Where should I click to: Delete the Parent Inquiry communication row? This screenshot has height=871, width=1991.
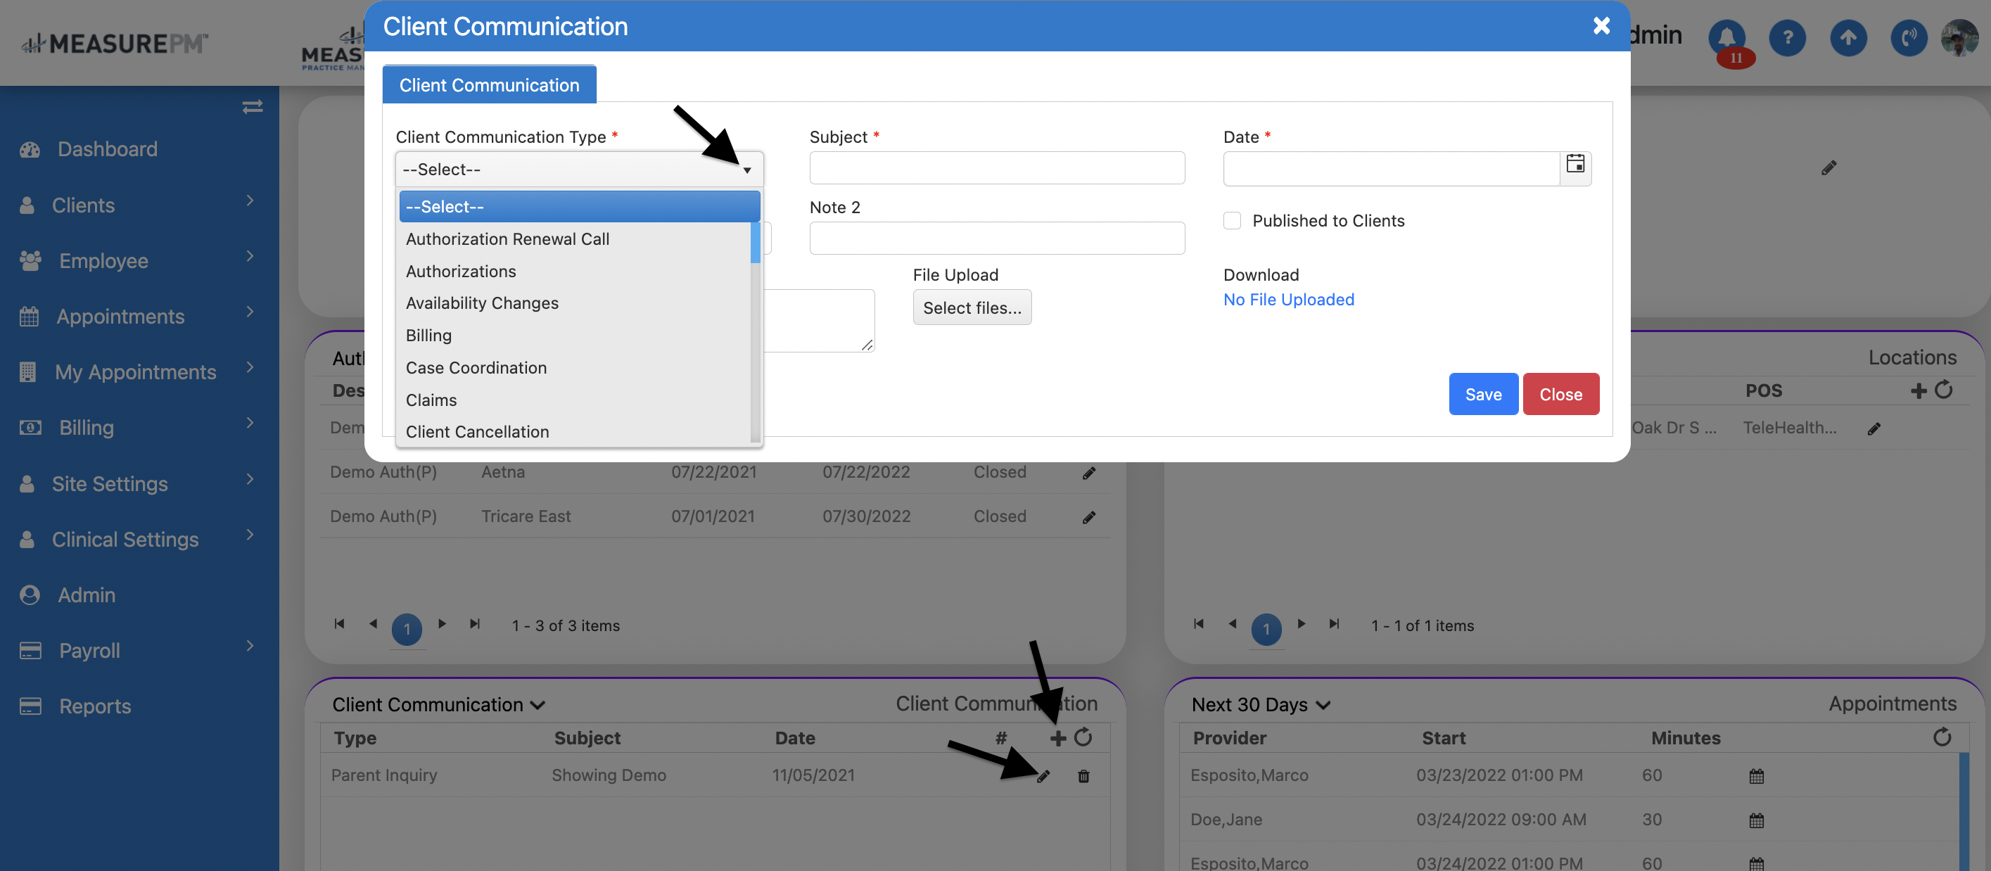(1083, 776)
